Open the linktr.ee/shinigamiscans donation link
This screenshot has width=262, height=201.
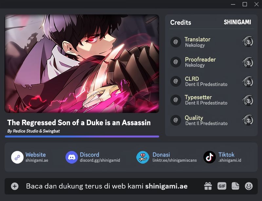pos(175,160)
